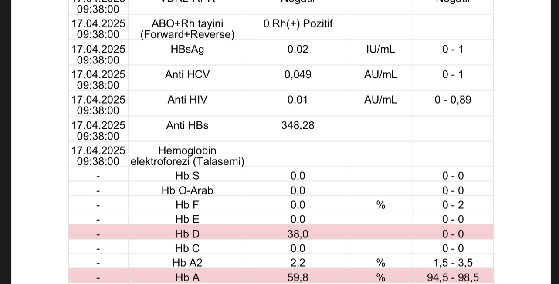Select the Hb D value 38,0
This screenshot has height=284, width=559.
[x=298, y=234]
